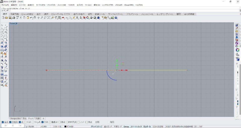241x128 pixels.
Task: Click the black layer color swatch in status bar
Action: point(65,126)
